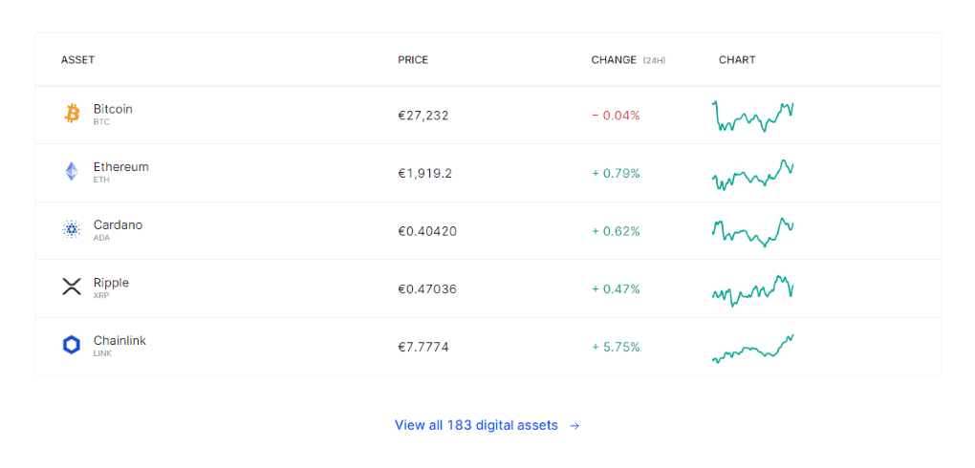
Task: Click the arrow next to View all assets
Action: [x=575, y=426]
